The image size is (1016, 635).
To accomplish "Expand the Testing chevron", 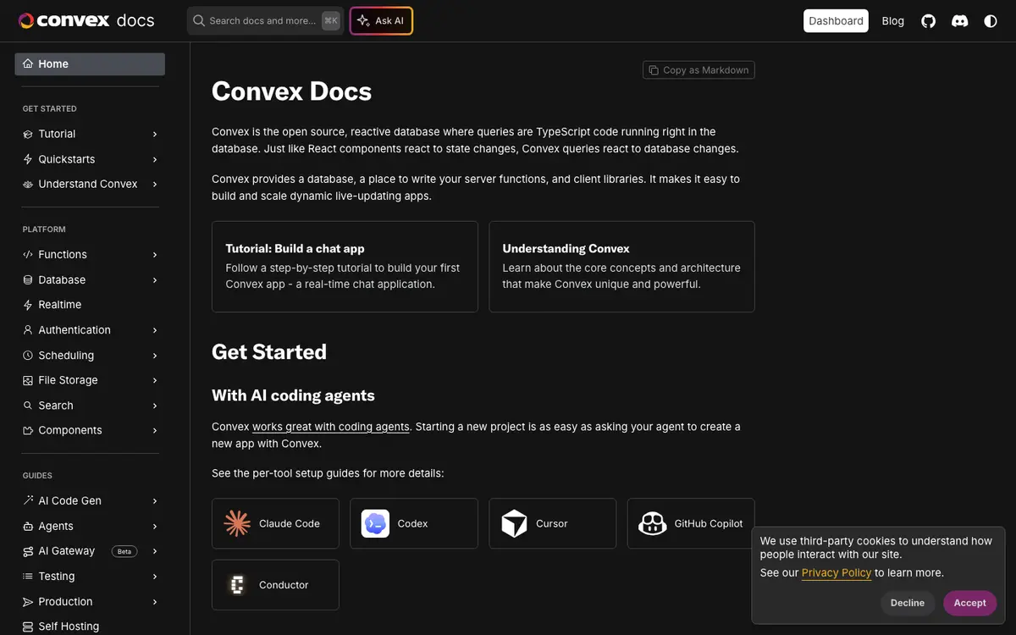I will pos(155,577).
